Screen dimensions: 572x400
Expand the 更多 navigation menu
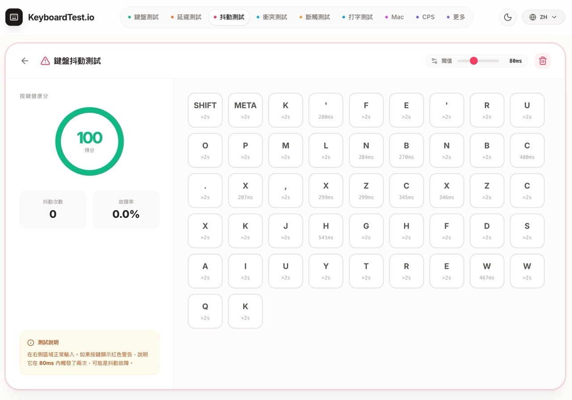(460, 17)
